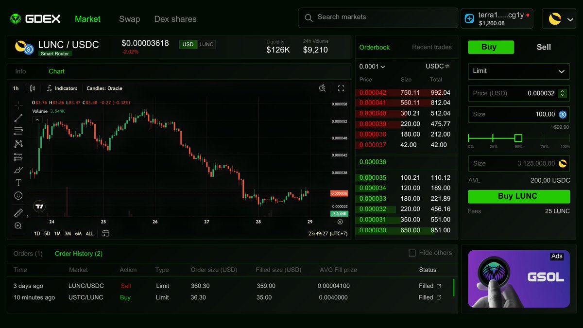This screenshot has height=328, width=583.
Task: Go to the Swap page
Action: [130, 19]
